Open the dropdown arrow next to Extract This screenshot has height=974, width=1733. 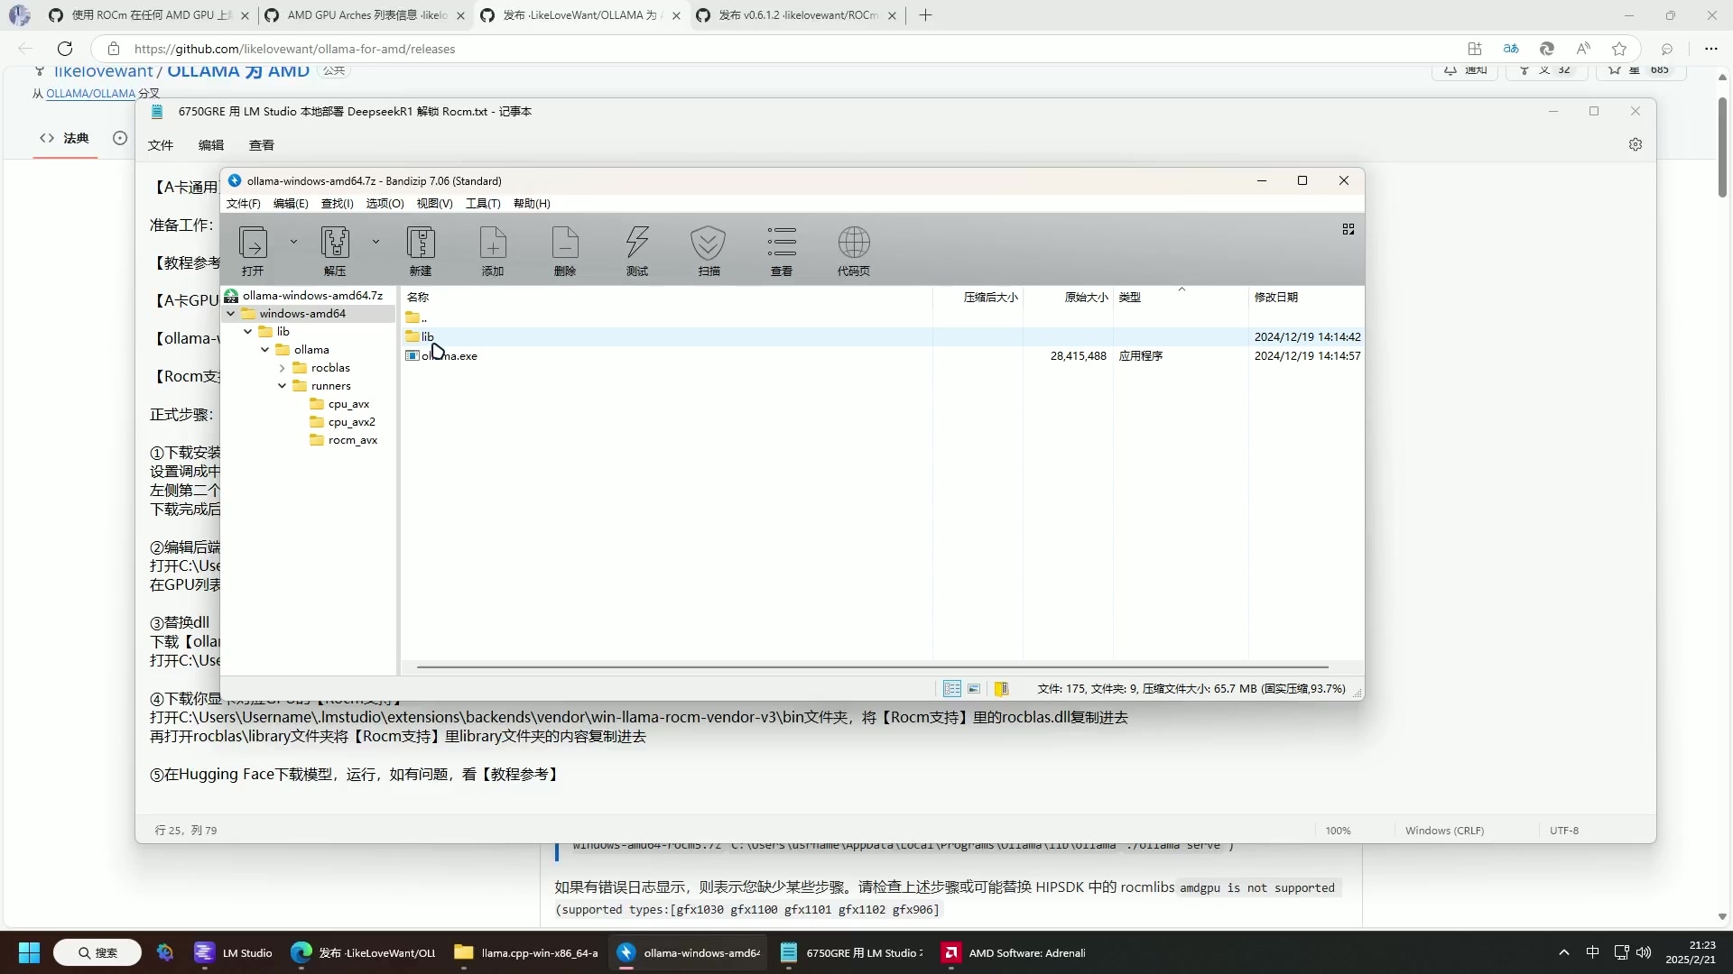tap(375, 242)
